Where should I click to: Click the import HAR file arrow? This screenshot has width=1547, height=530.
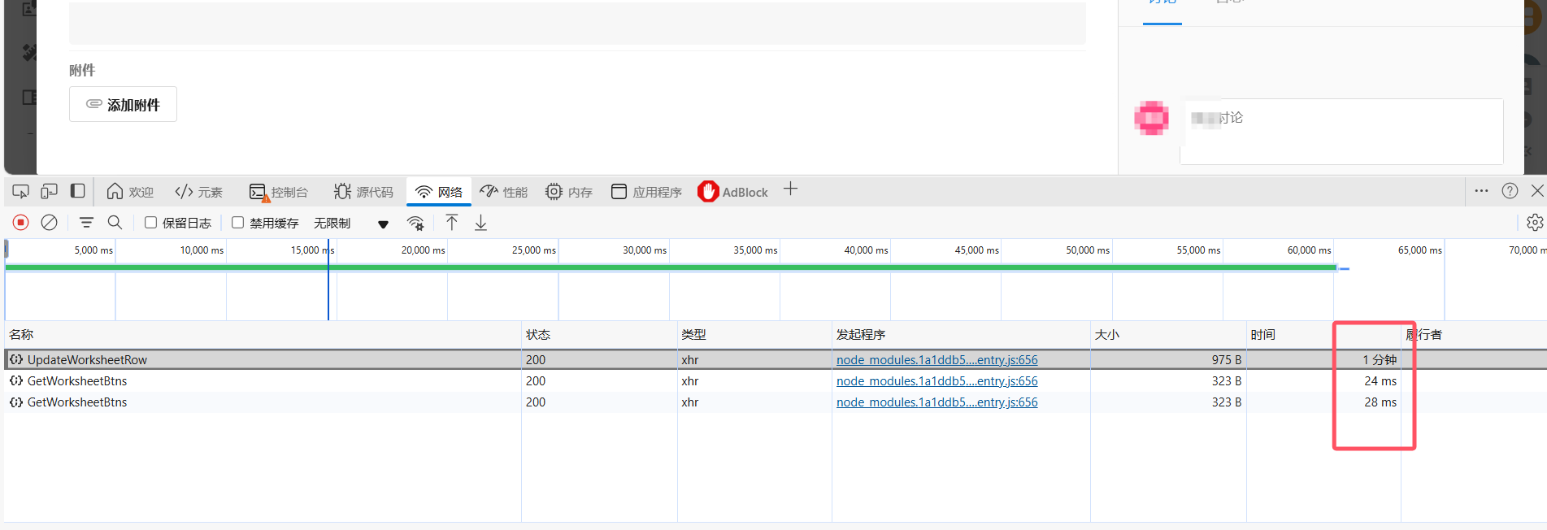coord(452,223)
